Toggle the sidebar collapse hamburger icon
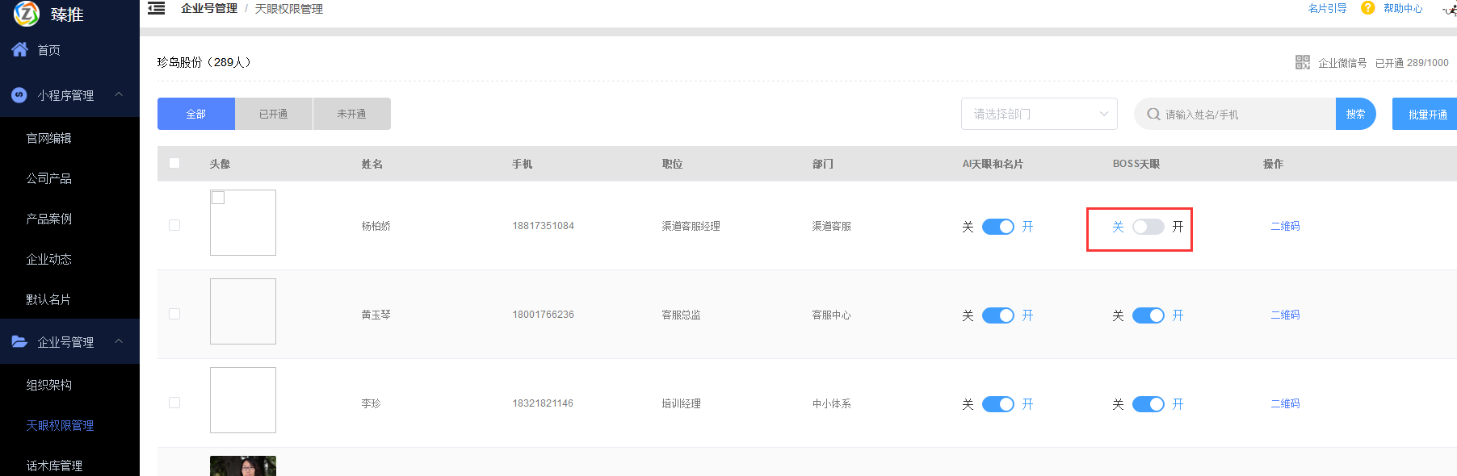The image size is (1457, 476). click(x=157, y=8)
